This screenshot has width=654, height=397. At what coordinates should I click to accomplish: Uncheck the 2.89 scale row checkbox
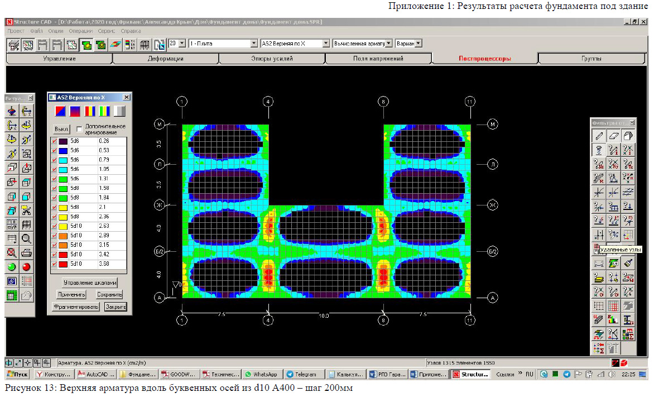(54, 236)
